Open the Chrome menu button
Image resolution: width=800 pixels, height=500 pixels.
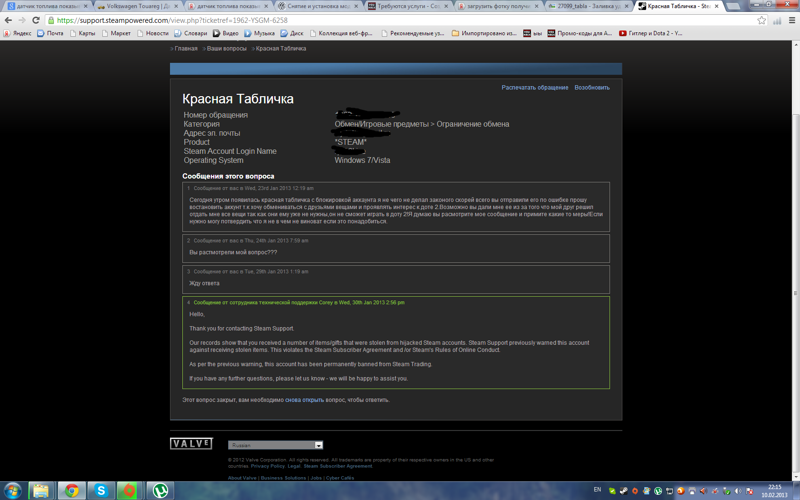[792, 20]
